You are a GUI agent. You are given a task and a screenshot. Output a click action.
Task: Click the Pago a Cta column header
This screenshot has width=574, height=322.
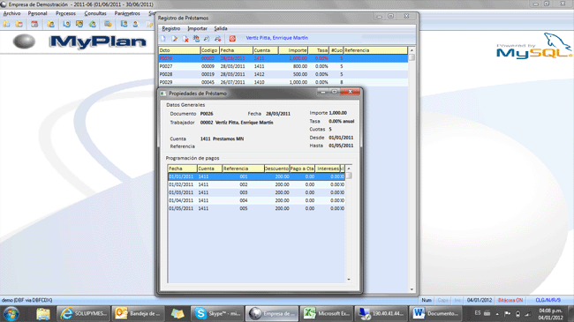302,168
